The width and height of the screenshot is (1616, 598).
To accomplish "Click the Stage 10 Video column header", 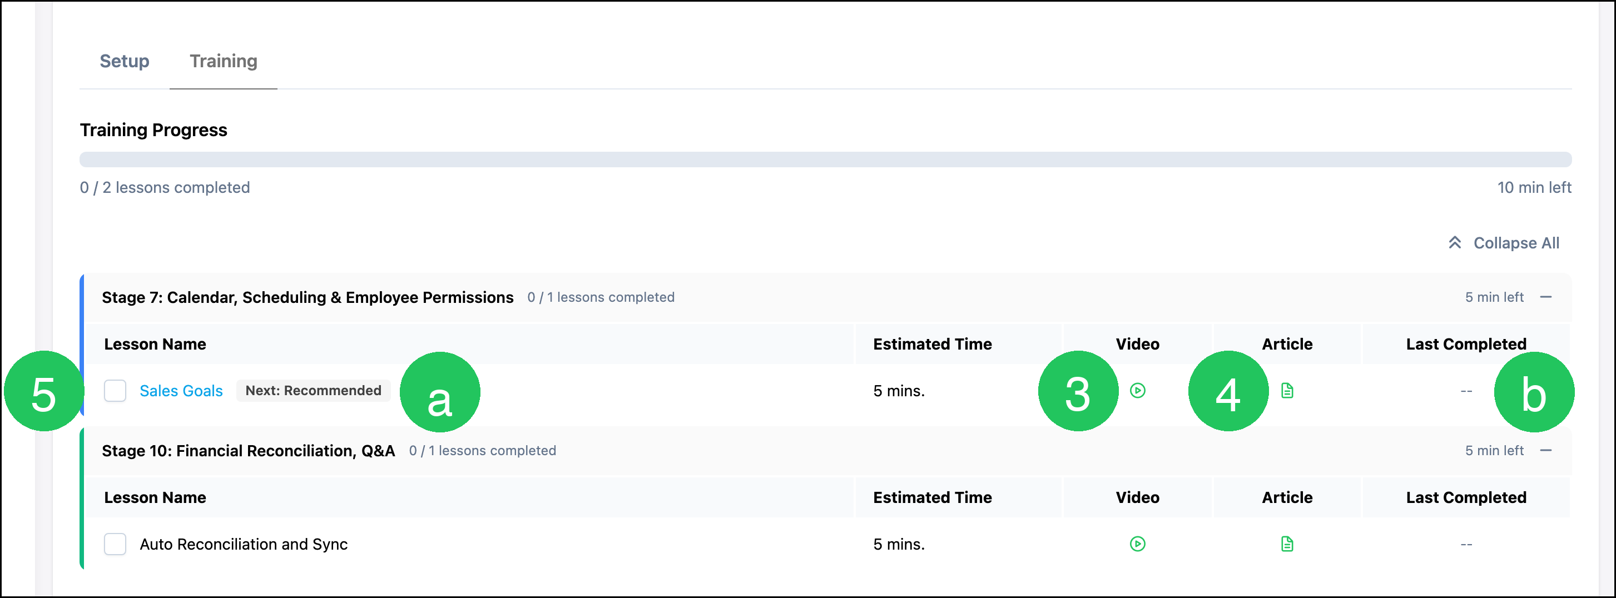I will tap(1137, 497).
